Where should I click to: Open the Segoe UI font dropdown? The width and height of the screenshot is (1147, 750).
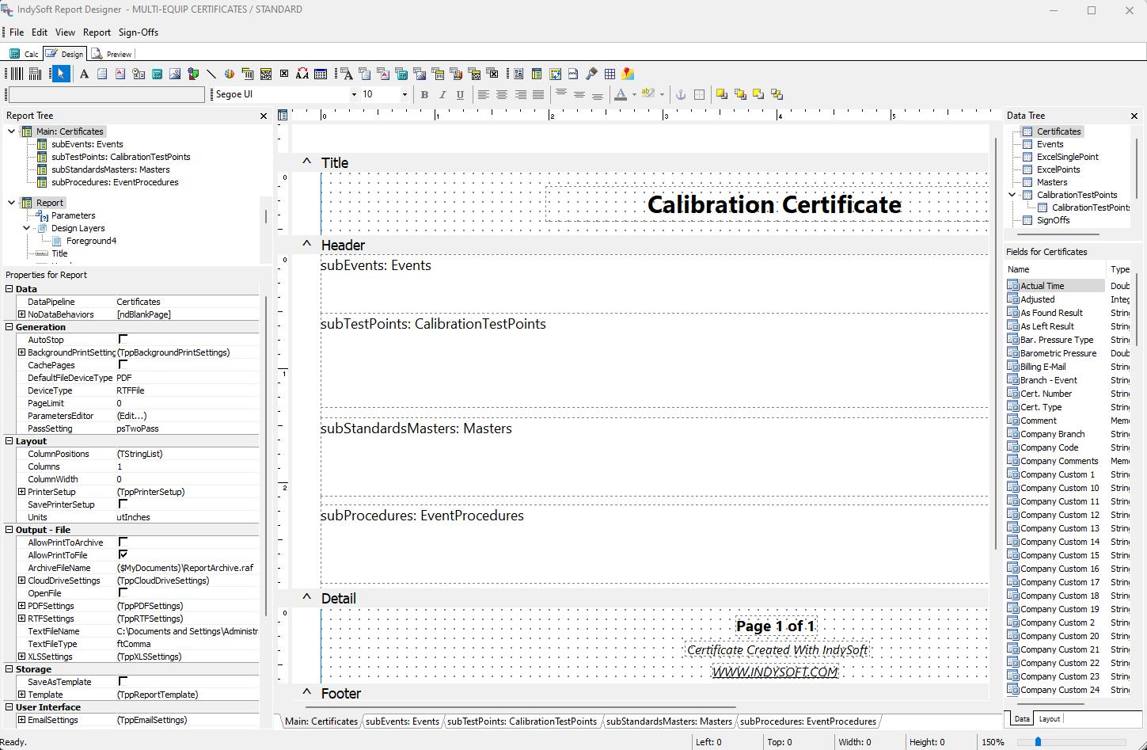[354, 94]
